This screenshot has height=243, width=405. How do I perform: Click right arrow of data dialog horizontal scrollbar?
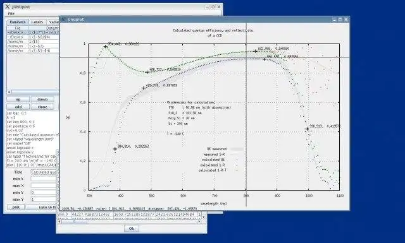(199, 222)
